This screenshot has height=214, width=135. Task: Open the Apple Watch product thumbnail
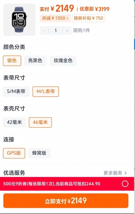pos(19,20)
